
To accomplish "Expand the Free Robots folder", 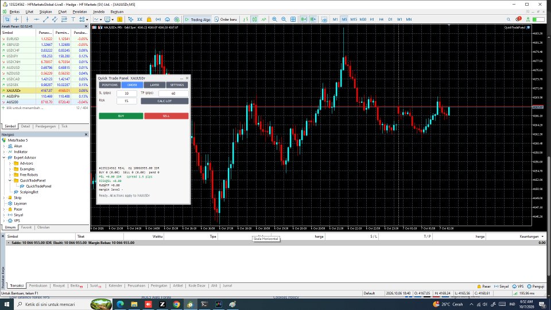I will pos(10,175).
